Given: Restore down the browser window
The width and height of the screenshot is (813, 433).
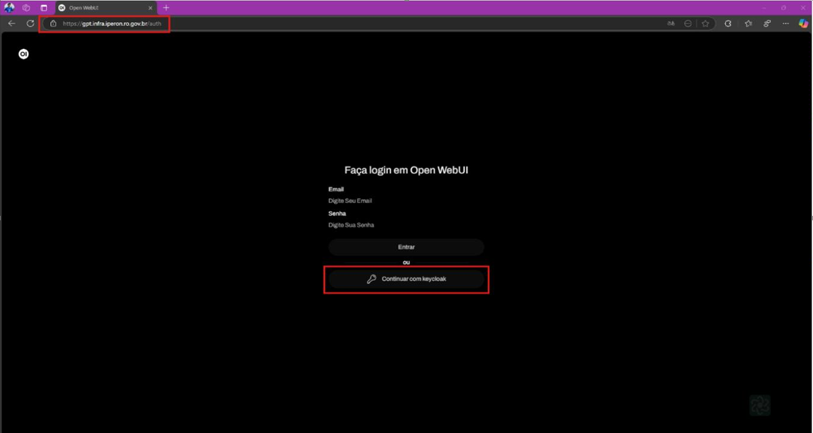Looking at the screenshot, I should point(784,8).
